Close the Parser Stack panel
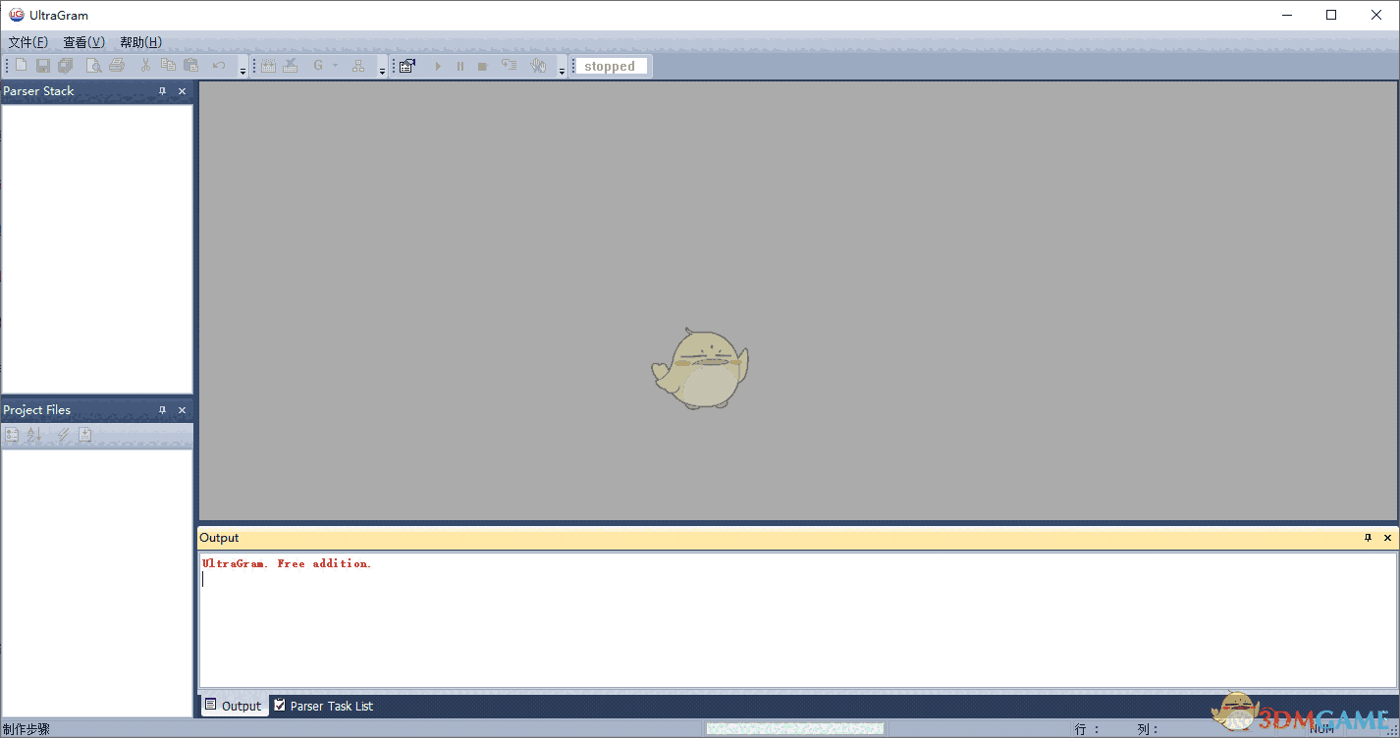Image resolution: width=1400 pixels, height=738 pixels. (182, 91)
